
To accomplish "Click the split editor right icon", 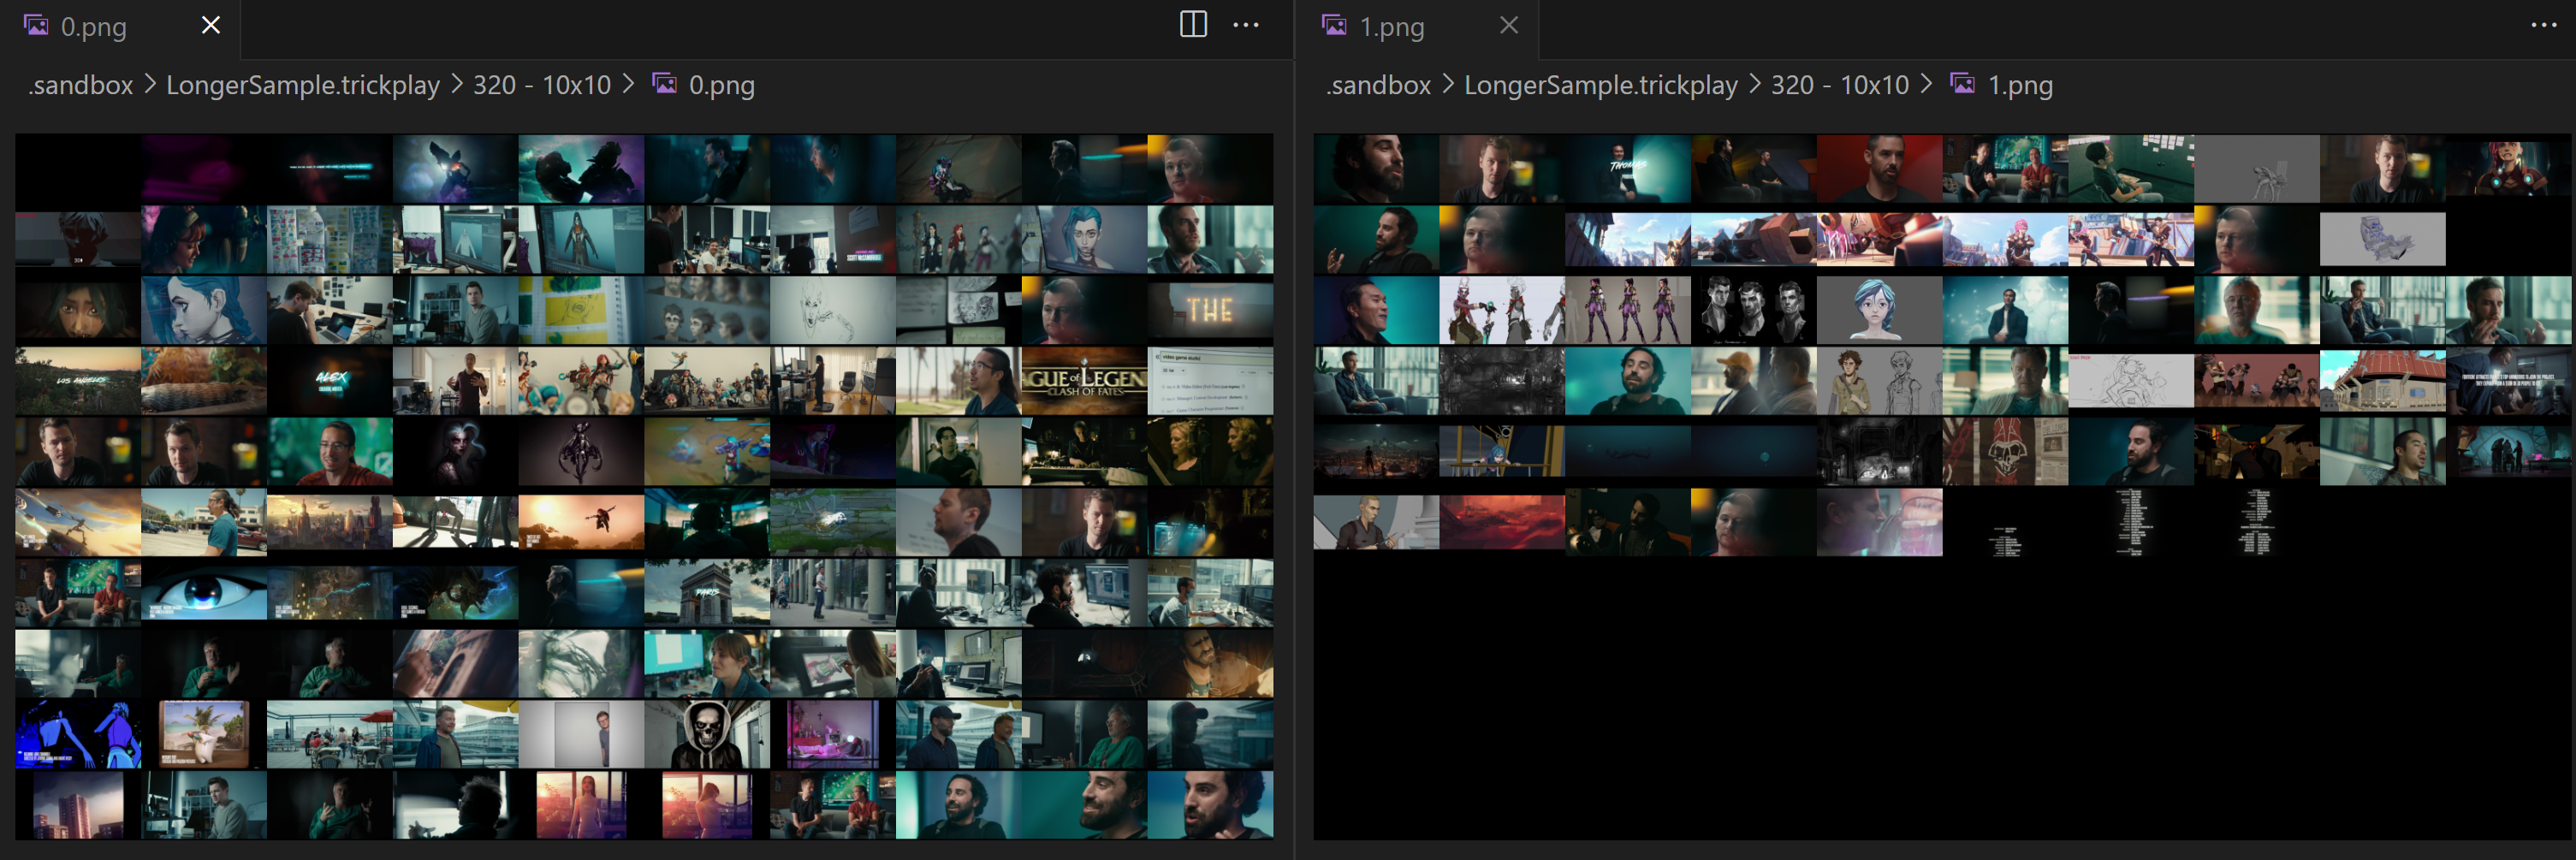I will tap(1193, 25).
